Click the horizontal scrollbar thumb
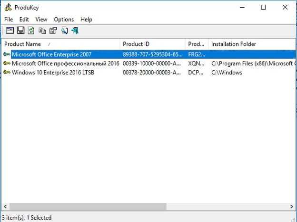 pos(88,206)
